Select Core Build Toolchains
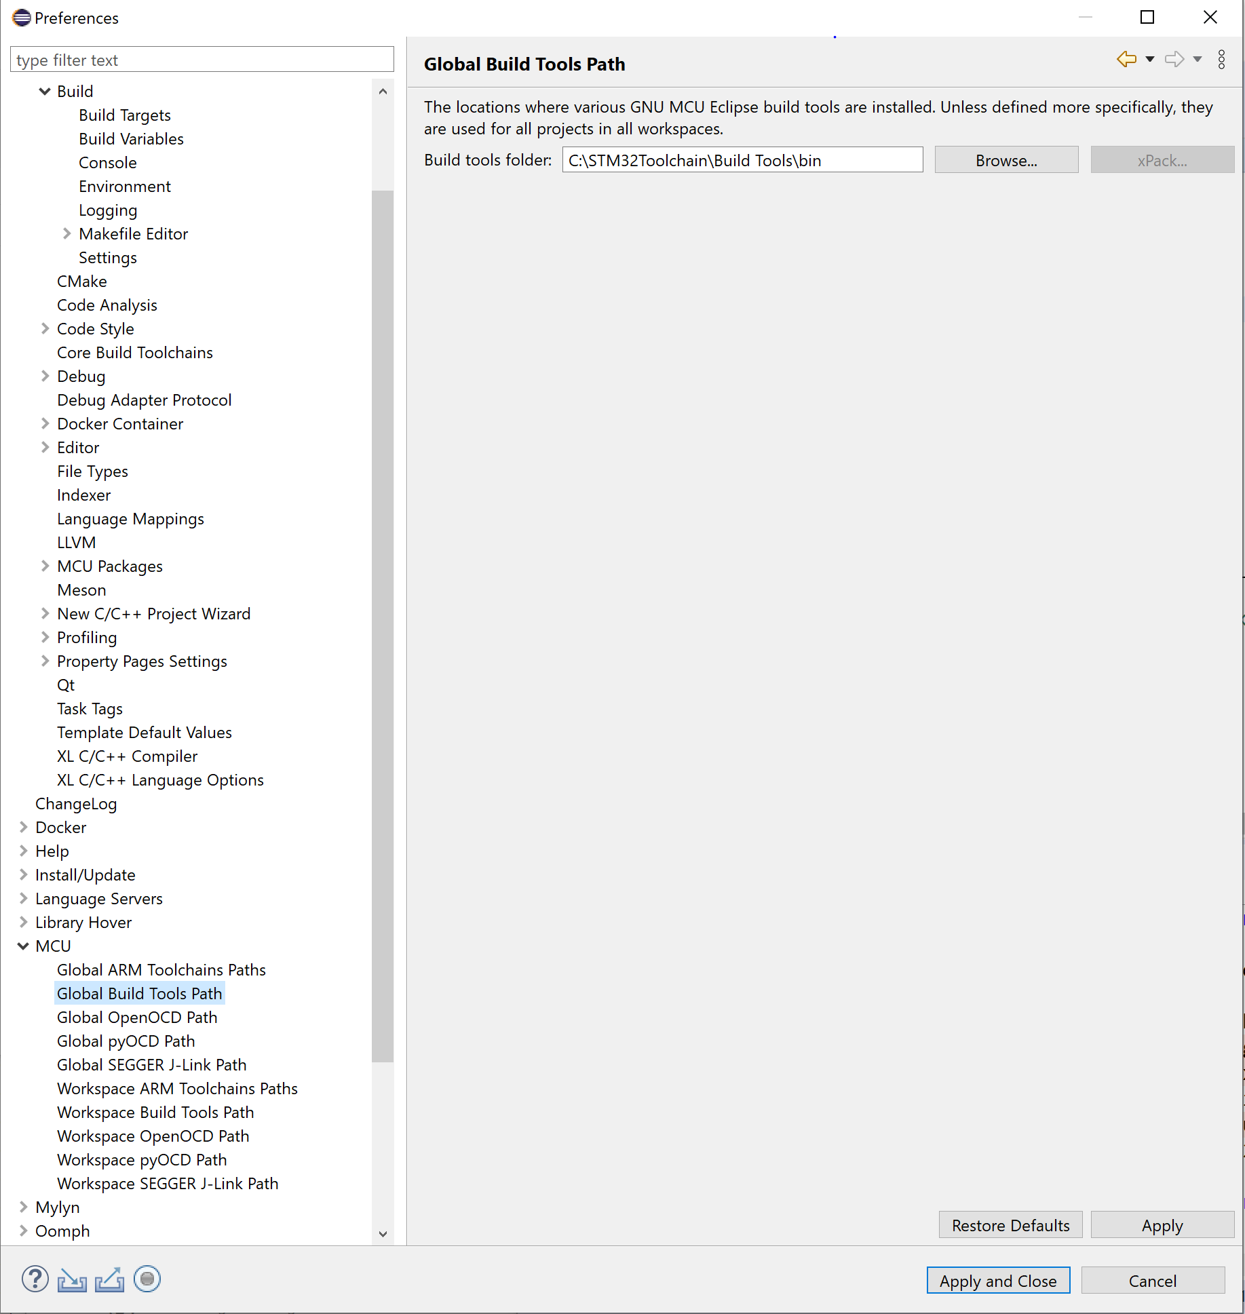The height and width of the screenshot is (1314, 1245). [135, 352]
